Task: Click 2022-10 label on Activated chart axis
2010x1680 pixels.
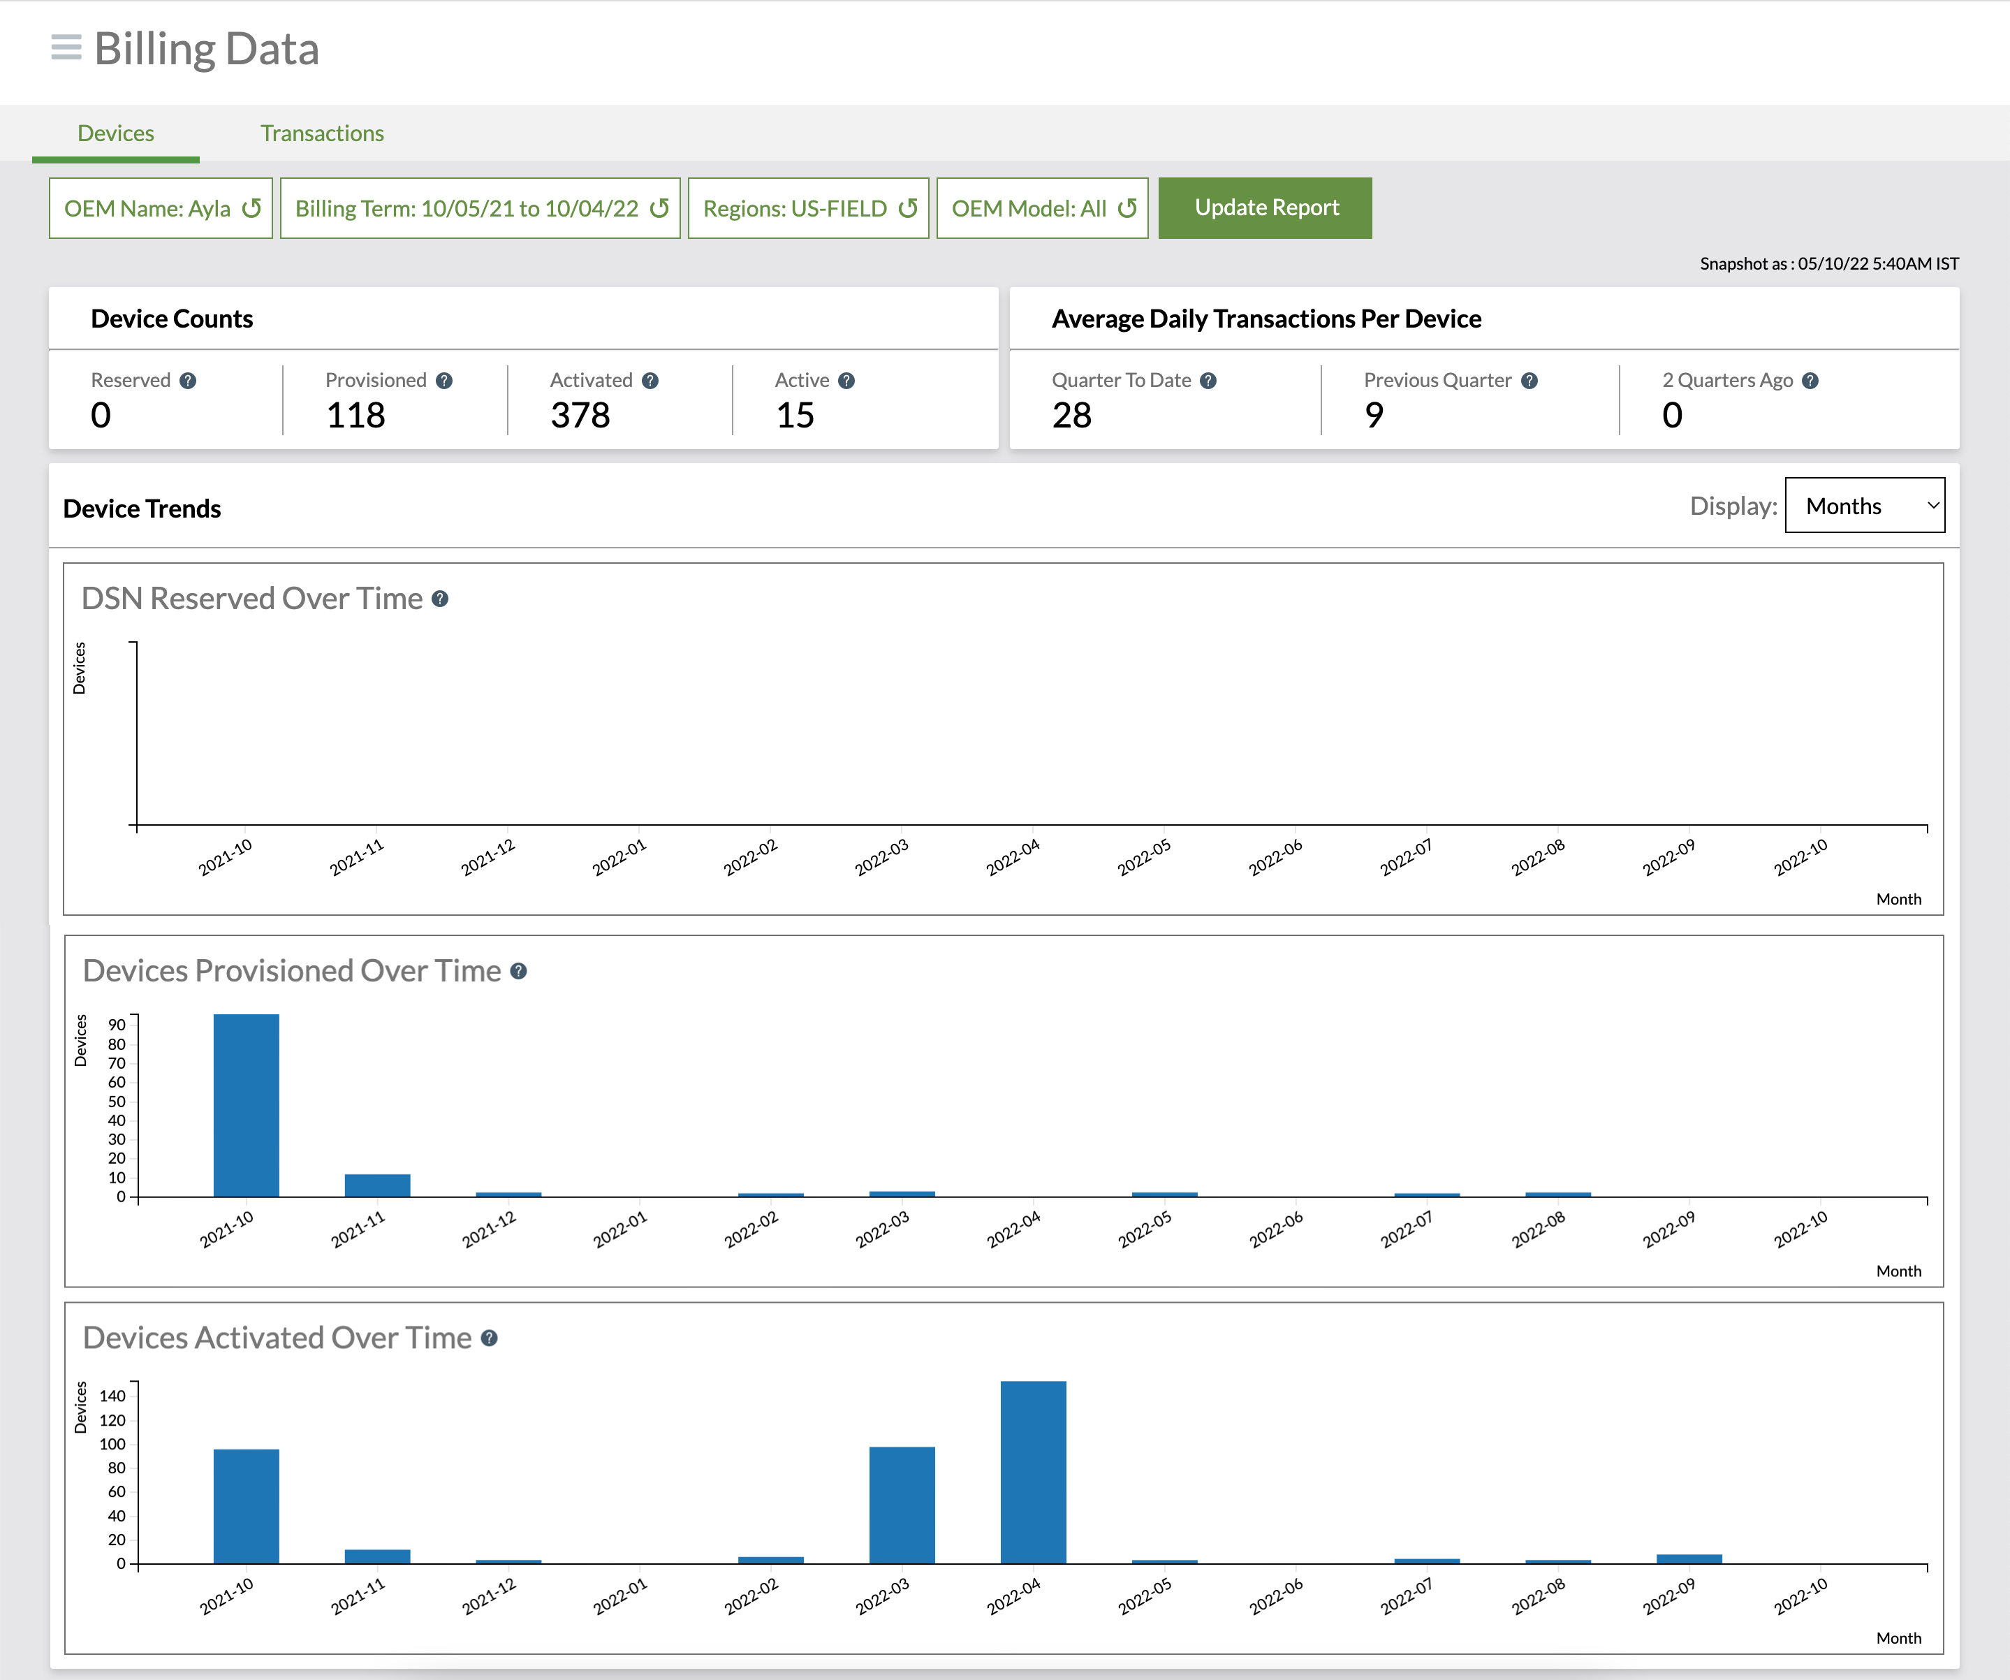Action: [x=1800, y=1595]
